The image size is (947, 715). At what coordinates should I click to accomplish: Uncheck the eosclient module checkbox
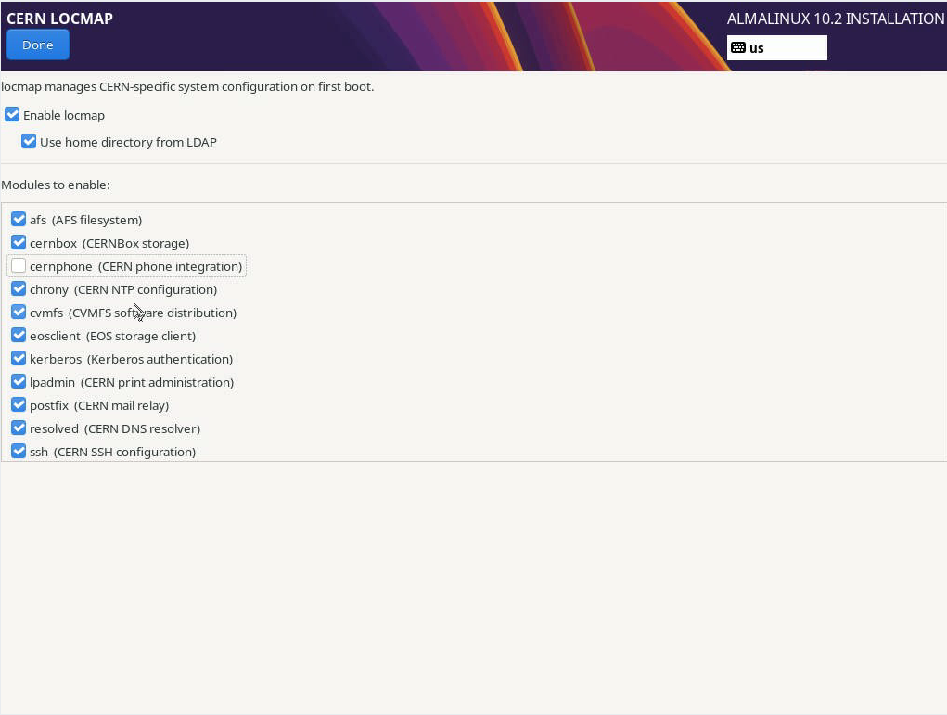coord(19,335)
